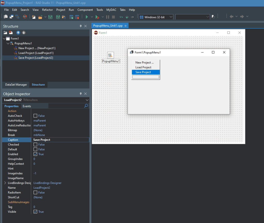
Task: Click the Forward navigation arrow
Action: (242, 16)
